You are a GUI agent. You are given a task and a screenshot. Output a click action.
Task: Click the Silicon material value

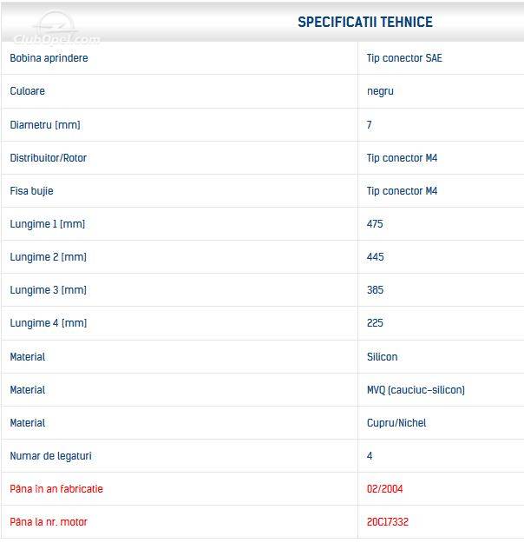[x=382, y=357]
